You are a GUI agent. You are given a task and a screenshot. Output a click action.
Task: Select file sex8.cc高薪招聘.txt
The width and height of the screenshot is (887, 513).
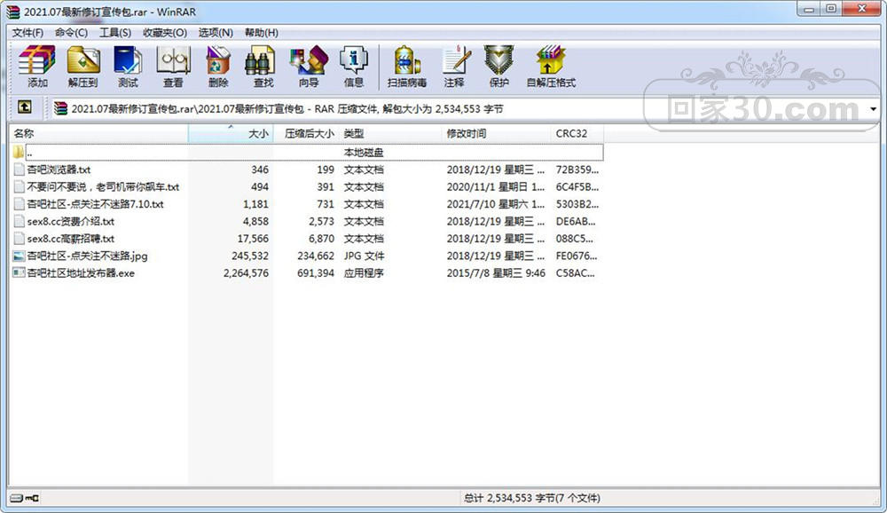[71, 239]
